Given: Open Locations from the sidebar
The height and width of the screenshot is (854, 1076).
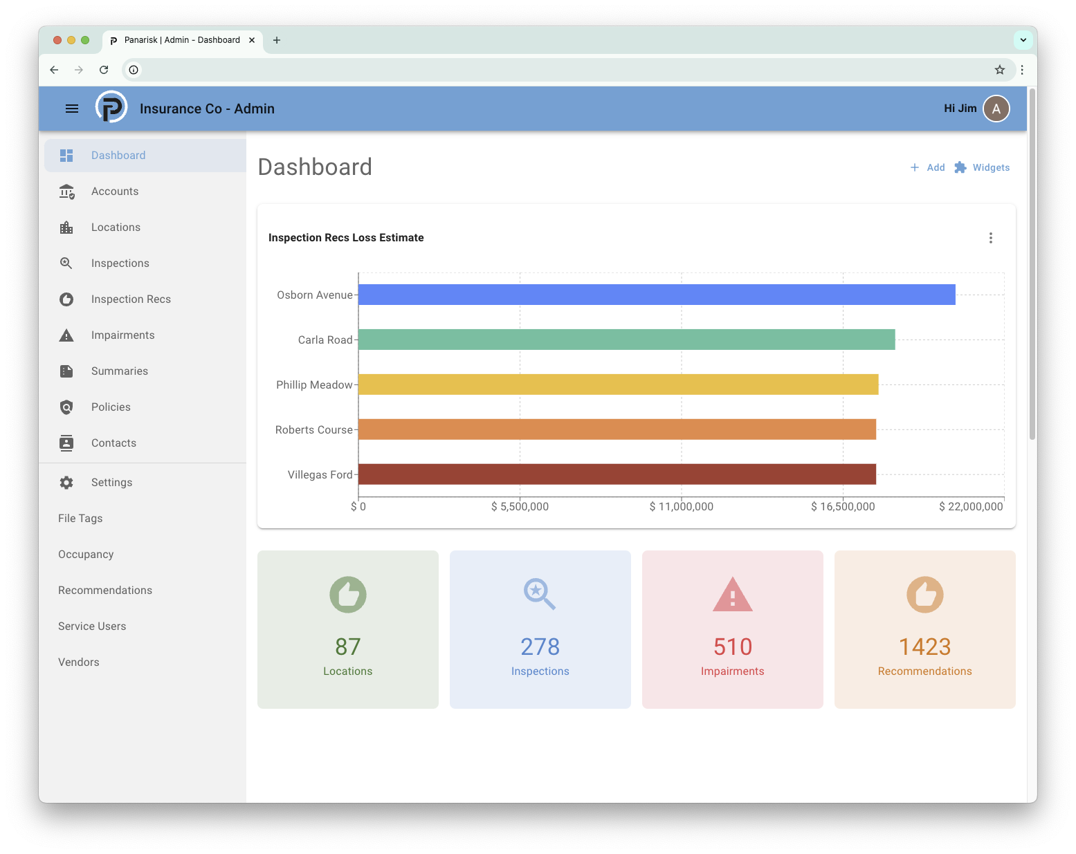Looking at the screenshot, I should (145, 228).
